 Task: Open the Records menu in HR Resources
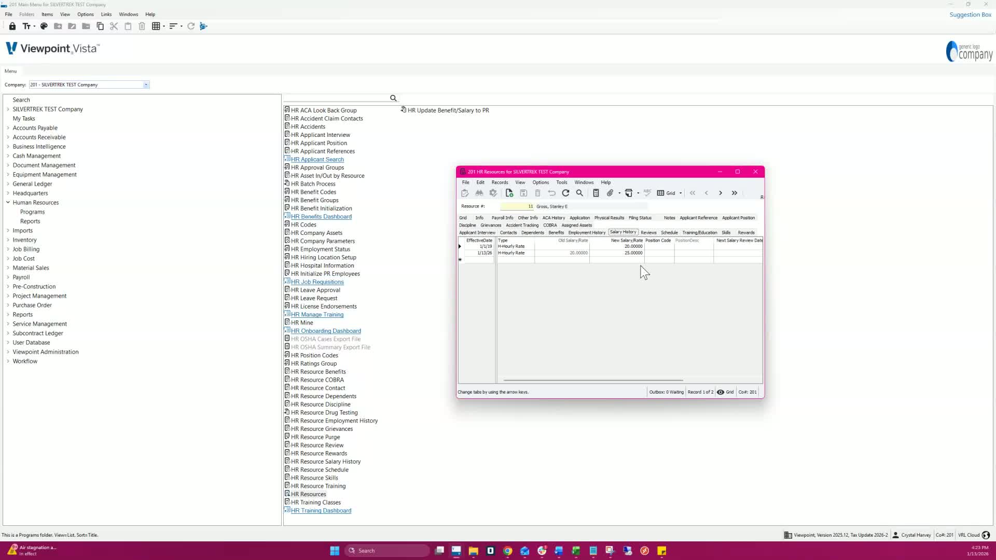(500, 183)
